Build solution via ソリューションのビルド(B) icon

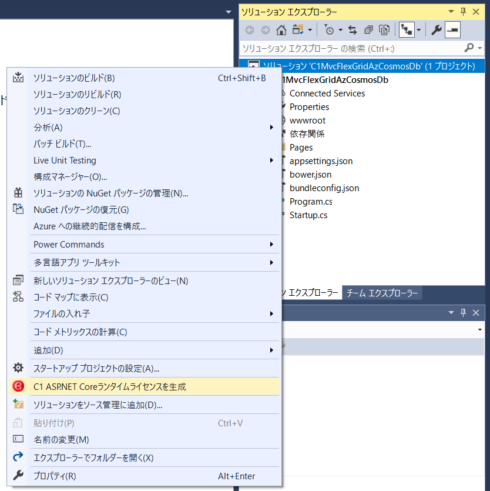(18, 78)
